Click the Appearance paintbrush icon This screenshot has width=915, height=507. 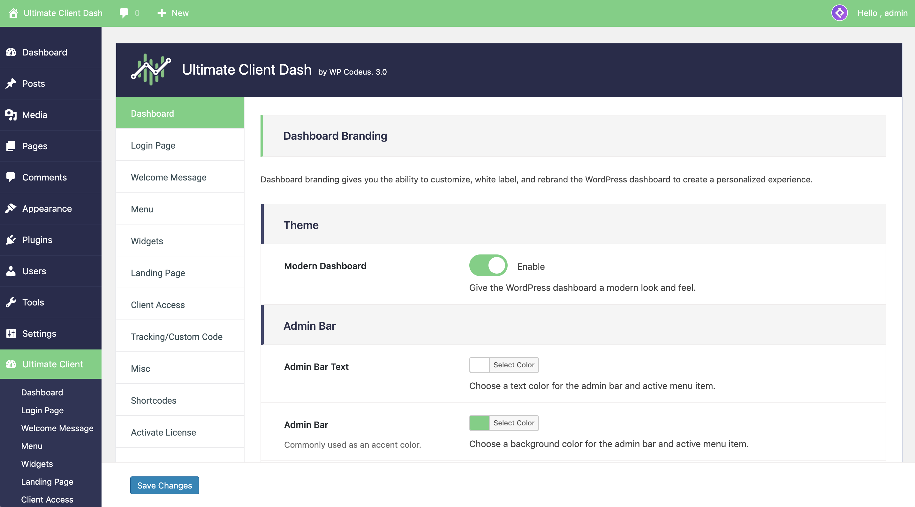click(x=11, y=209)
